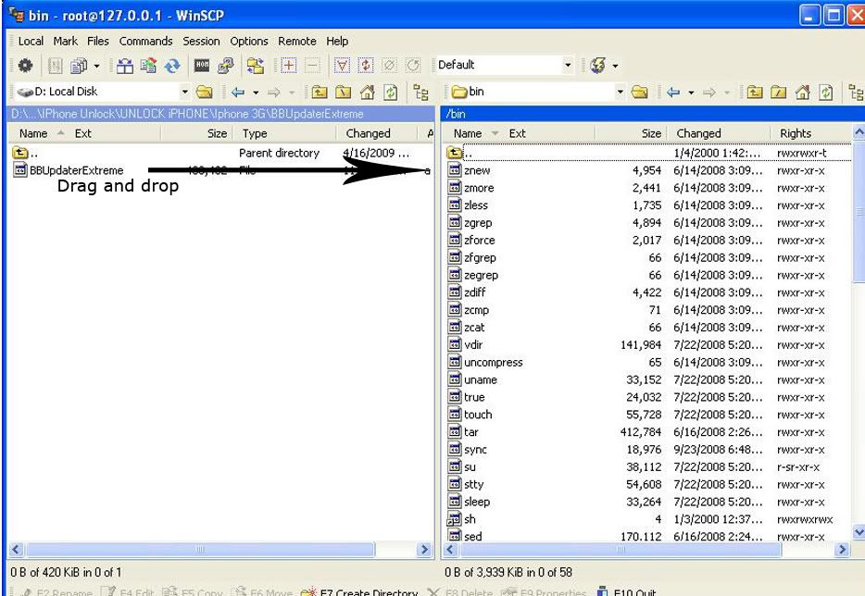This screenshot has width=865, height=596.
Task: Sort remote panel by Changed column
Action: 719,133
